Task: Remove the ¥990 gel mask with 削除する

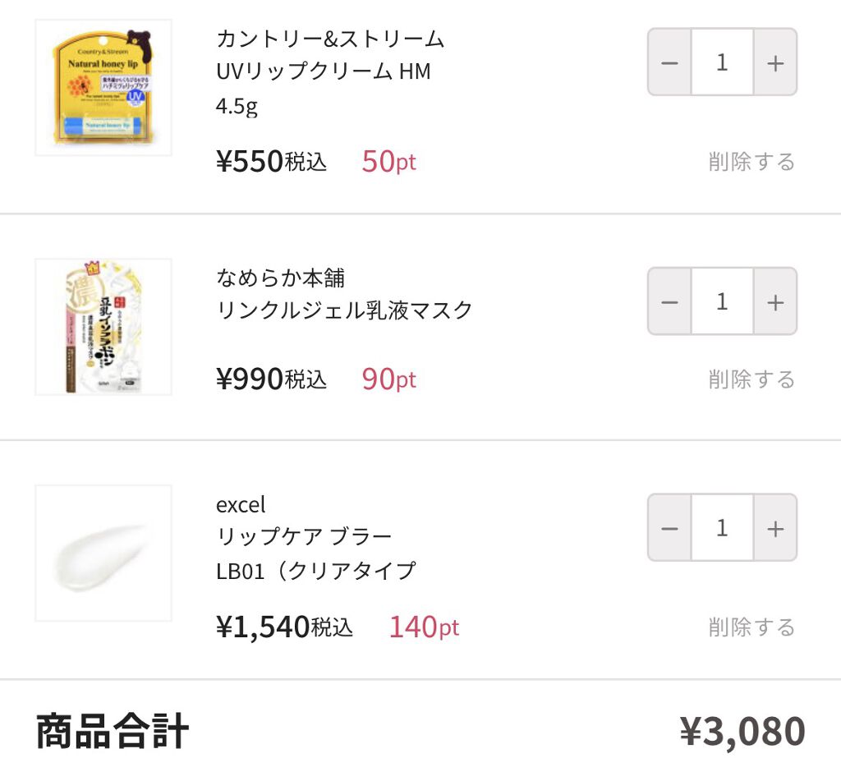Action: (751, 379)
